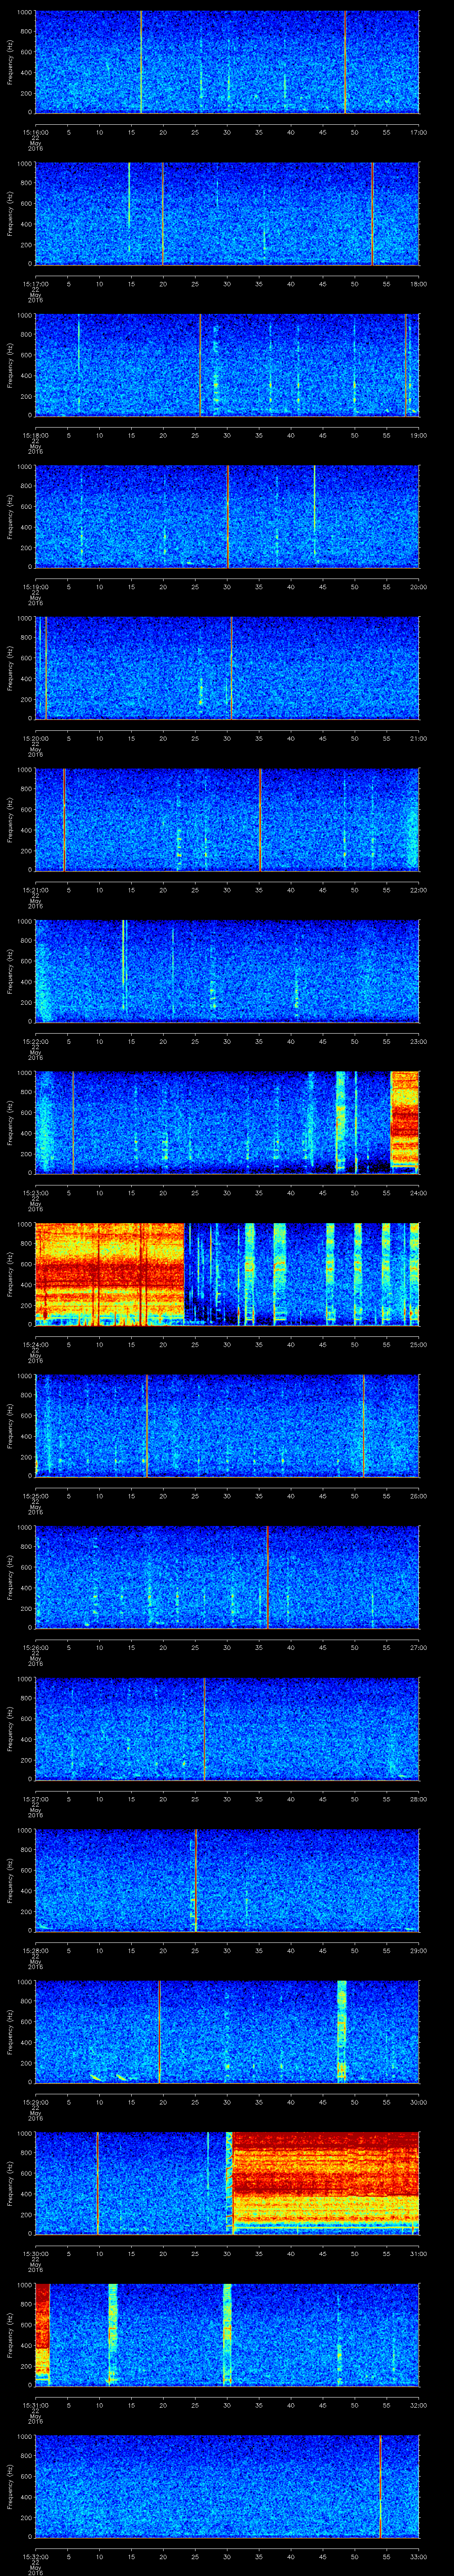Click the '15:27:00' start time label
454x2576 pixels.
(x=35, y=1798)
